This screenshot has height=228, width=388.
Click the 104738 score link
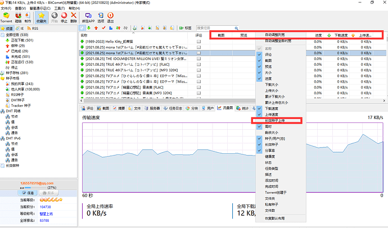[x=46, y=207]
